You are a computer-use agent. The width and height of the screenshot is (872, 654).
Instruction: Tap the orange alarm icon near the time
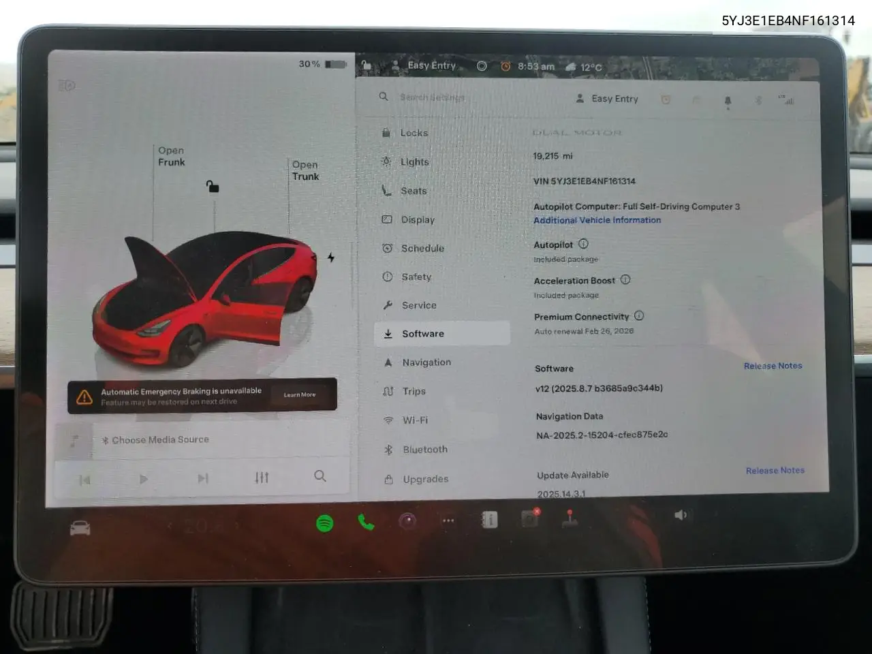505,66
